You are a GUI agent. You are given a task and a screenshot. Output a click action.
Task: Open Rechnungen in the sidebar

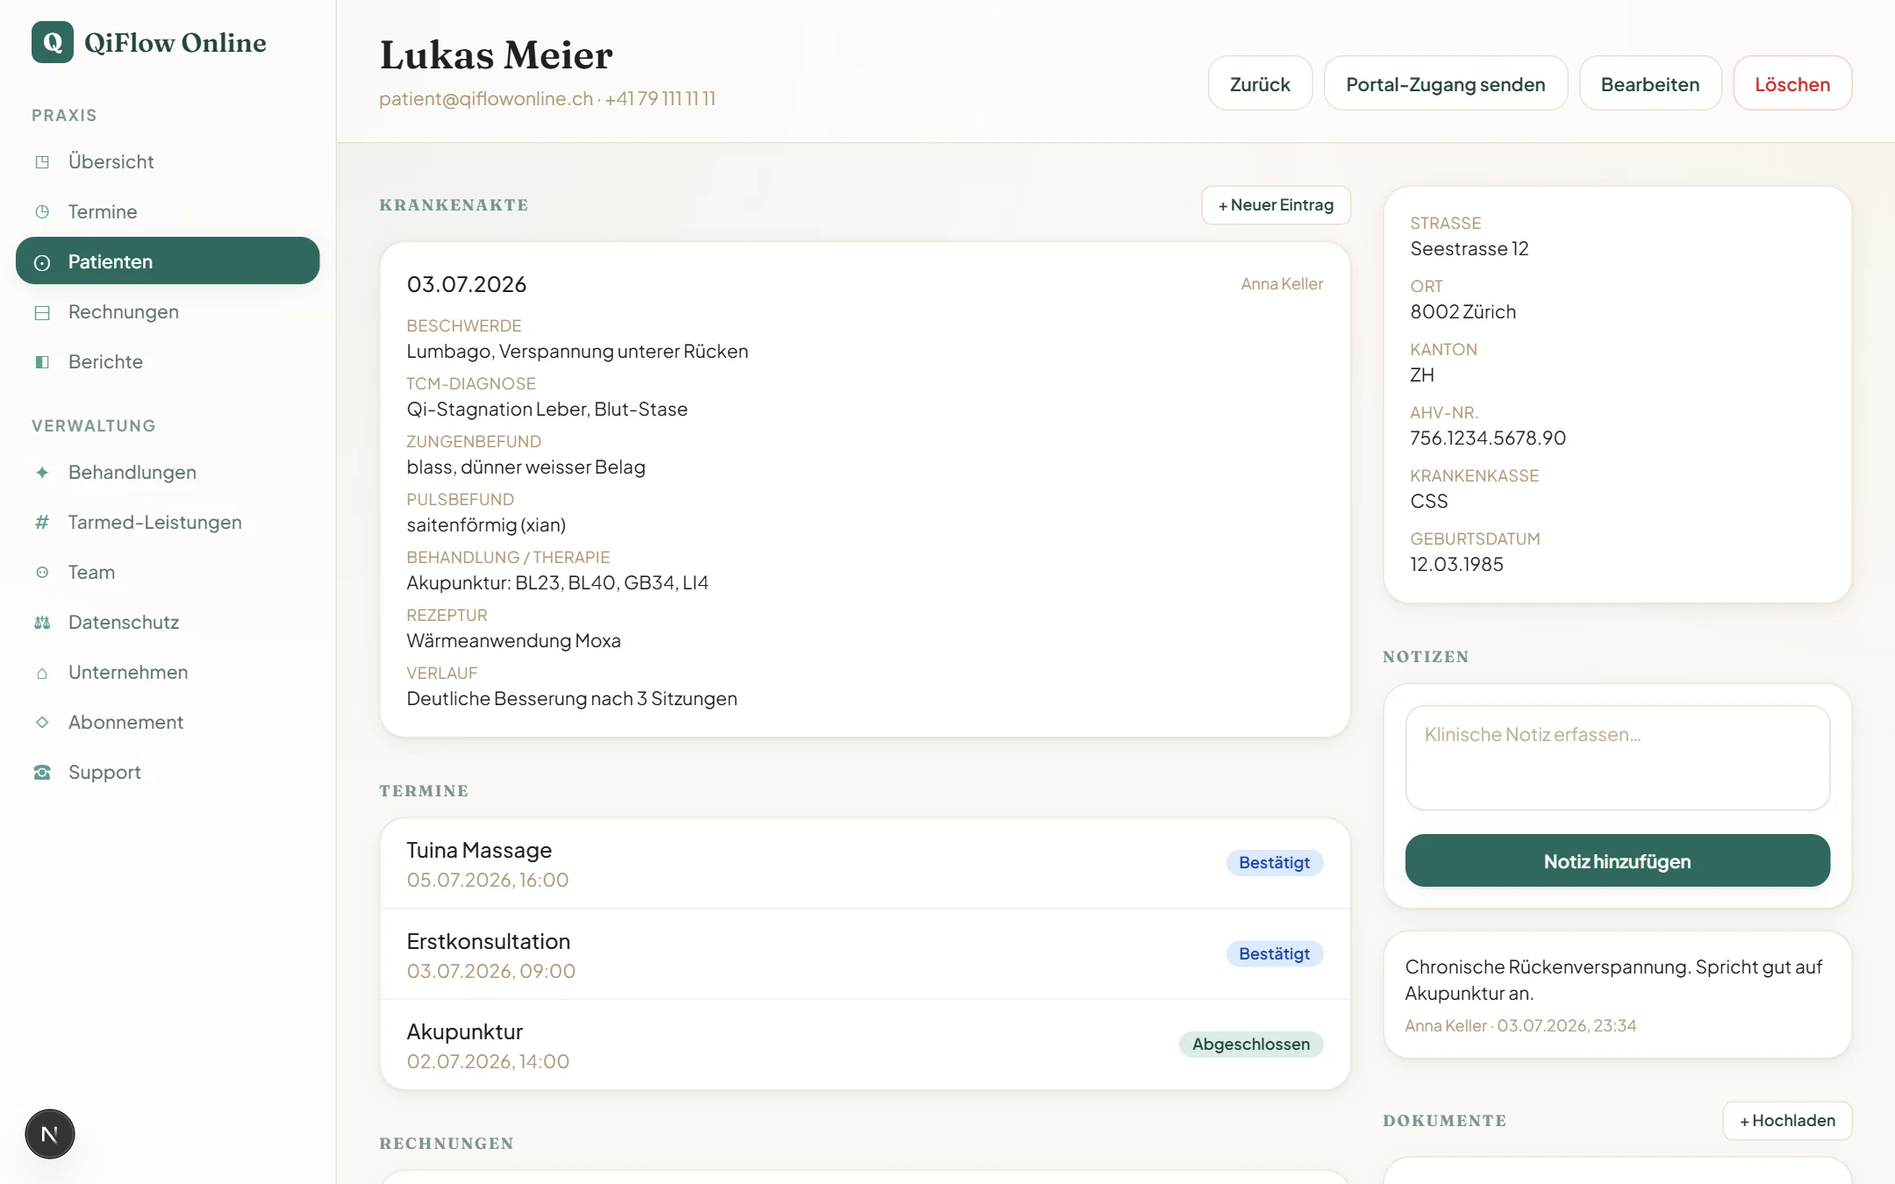(168, 311)
